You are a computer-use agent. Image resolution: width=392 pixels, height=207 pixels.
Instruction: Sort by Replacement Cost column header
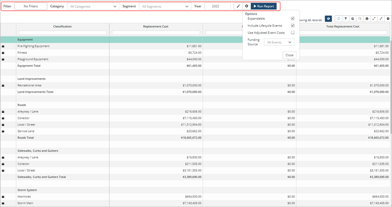pos(156,26)
